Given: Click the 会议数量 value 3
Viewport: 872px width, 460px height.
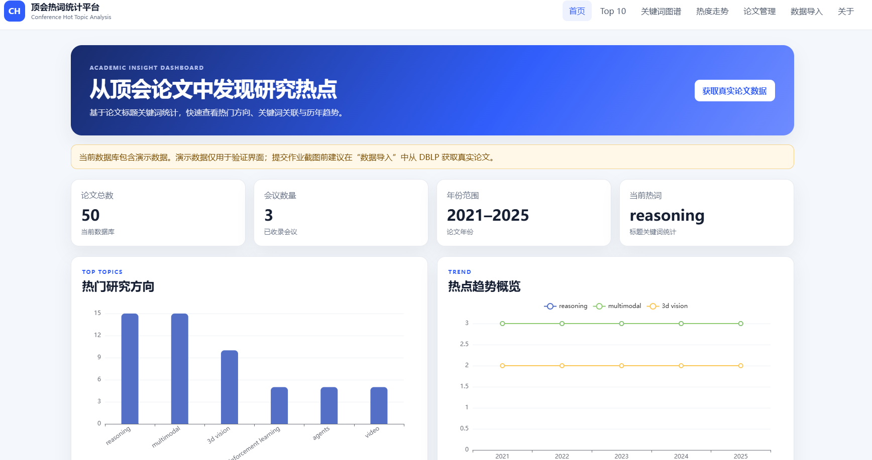Looking at the screenshot, I should [269, 215].
